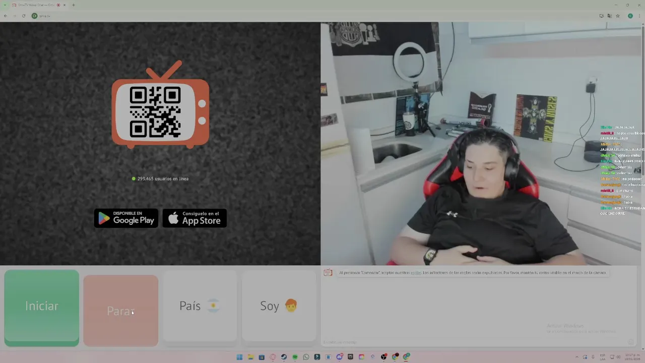
Task: Open the browser profile avatar
Action: tap(630, 16)
